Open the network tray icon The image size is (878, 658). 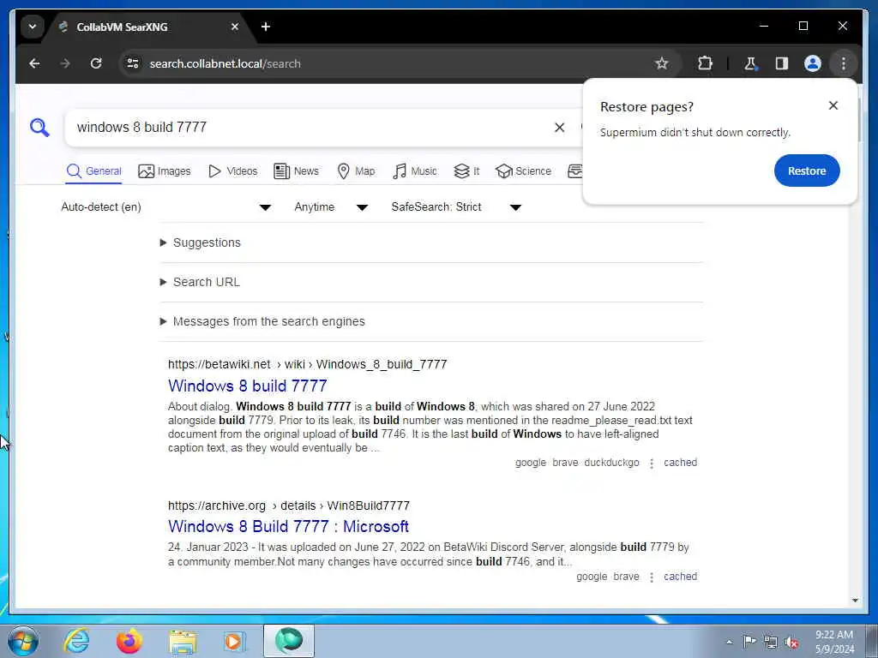click(771, 642)
